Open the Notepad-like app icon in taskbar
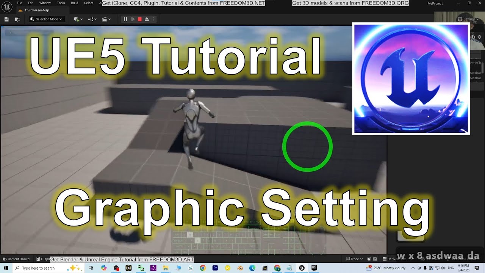The image size is (485, 273). [x=289, y=268]
